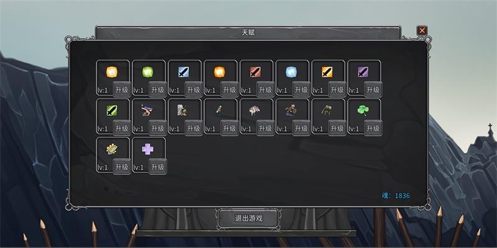Select the four-leaf clover talent icon
Image resolution: width=497 pixels, height=248 pixels.
(x=363, y=110)
